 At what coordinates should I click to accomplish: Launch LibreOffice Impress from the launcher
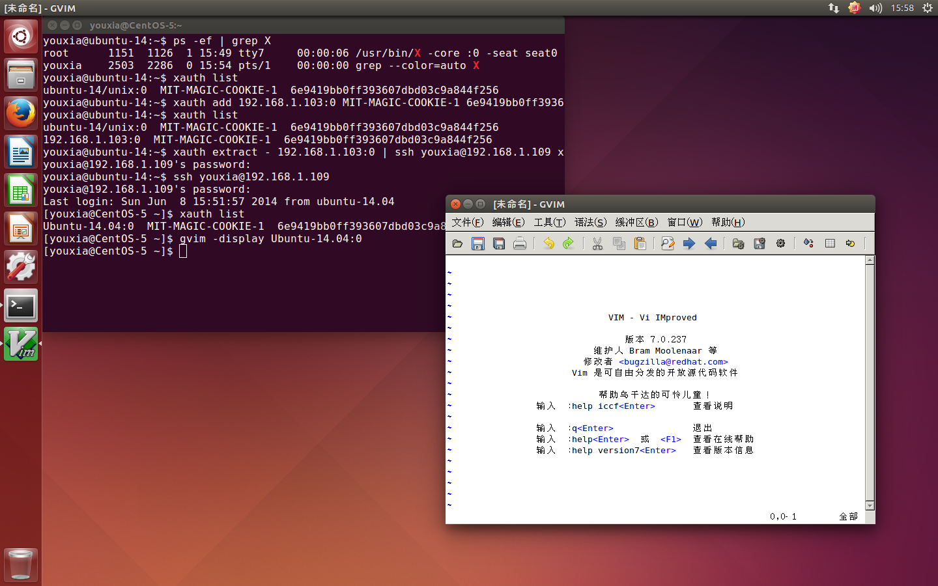[21, 229]
